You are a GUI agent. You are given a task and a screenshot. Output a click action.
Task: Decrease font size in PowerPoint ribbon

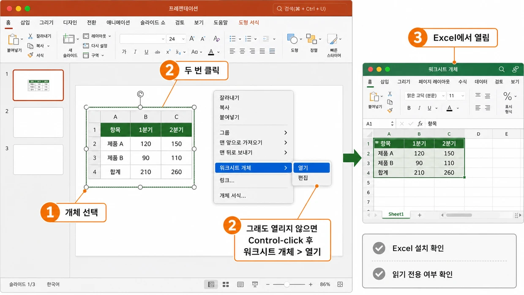204,38
